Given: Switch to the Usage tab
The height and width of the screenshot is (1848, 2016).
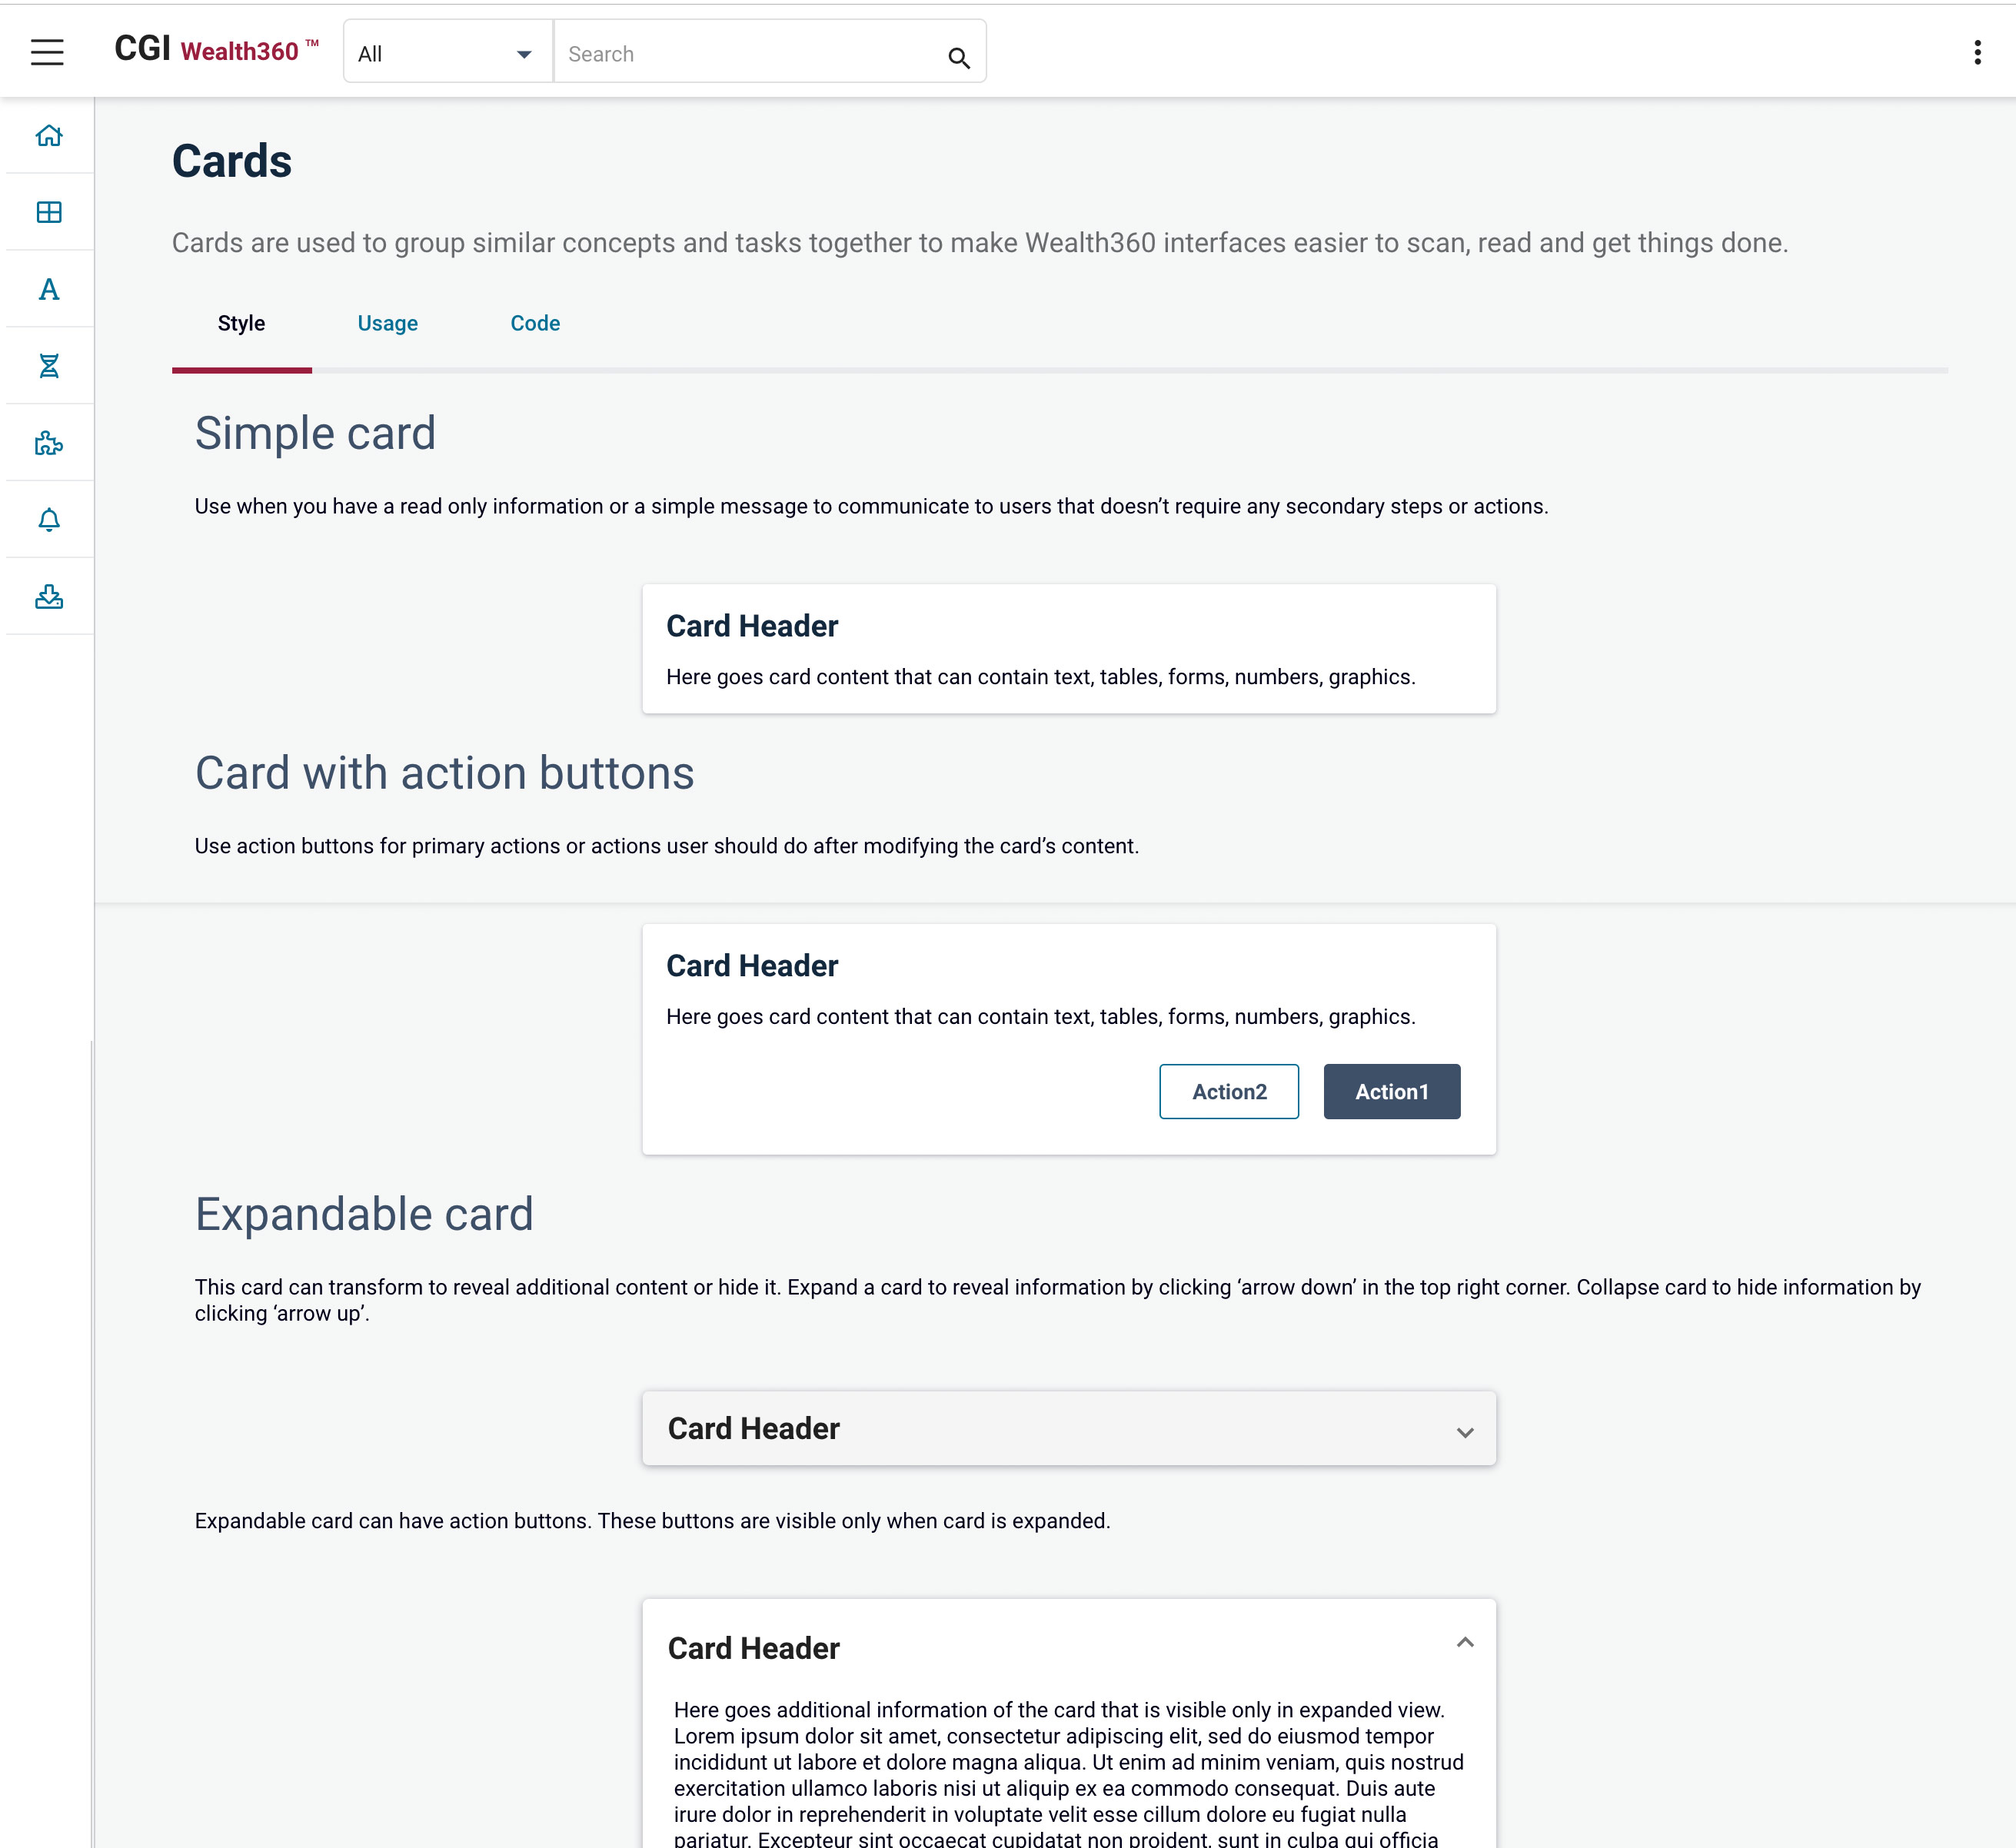Looking at the screenshot, I should (x=387, y=323).
